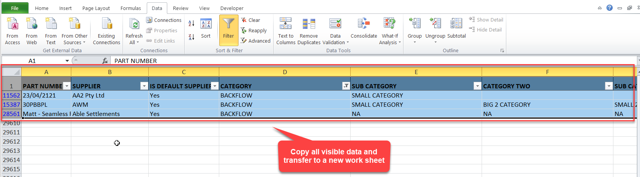640x177 pixels.
Task: Expand the Name Box dropdown arrow
Action: click(x=67, y=61)
